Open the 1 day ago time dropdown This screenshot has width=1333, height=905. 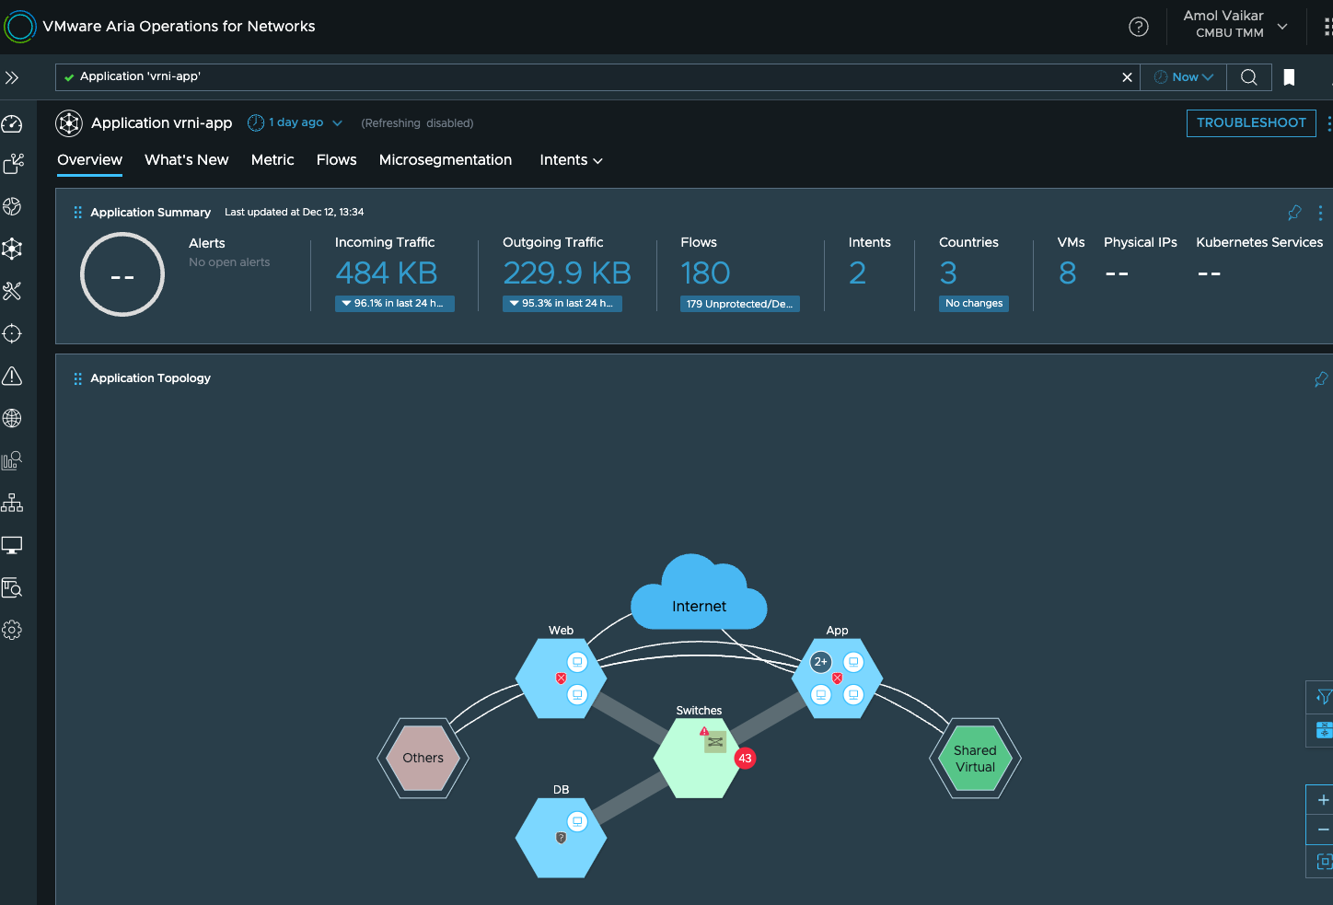click(x=296, y=122)
